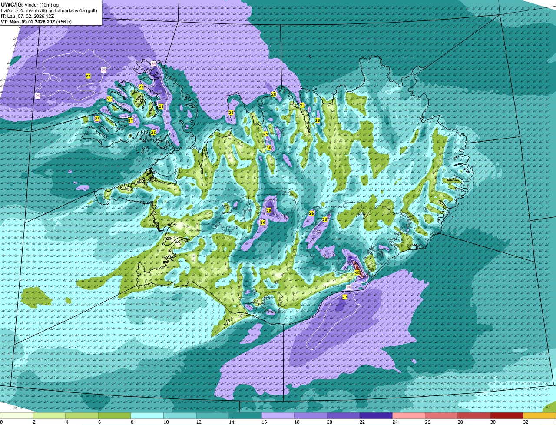Pick the 28–30 m/s red legend swatch

coord(474,416)
